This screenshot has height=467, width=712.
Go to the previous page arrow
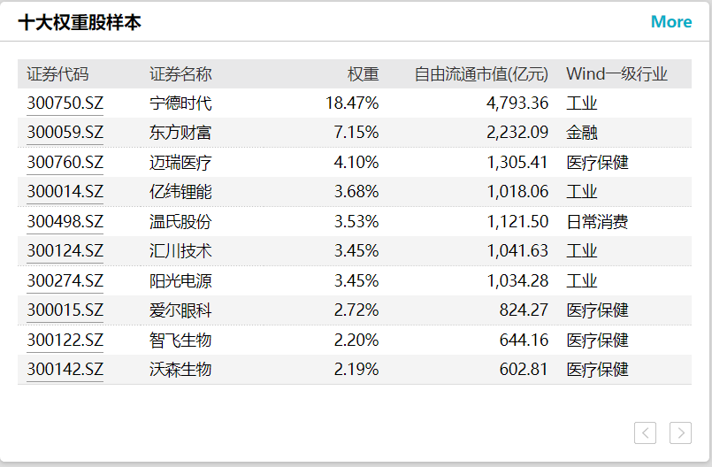645,433
